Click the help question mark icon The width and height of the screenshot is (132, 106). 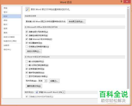(121, 2)
